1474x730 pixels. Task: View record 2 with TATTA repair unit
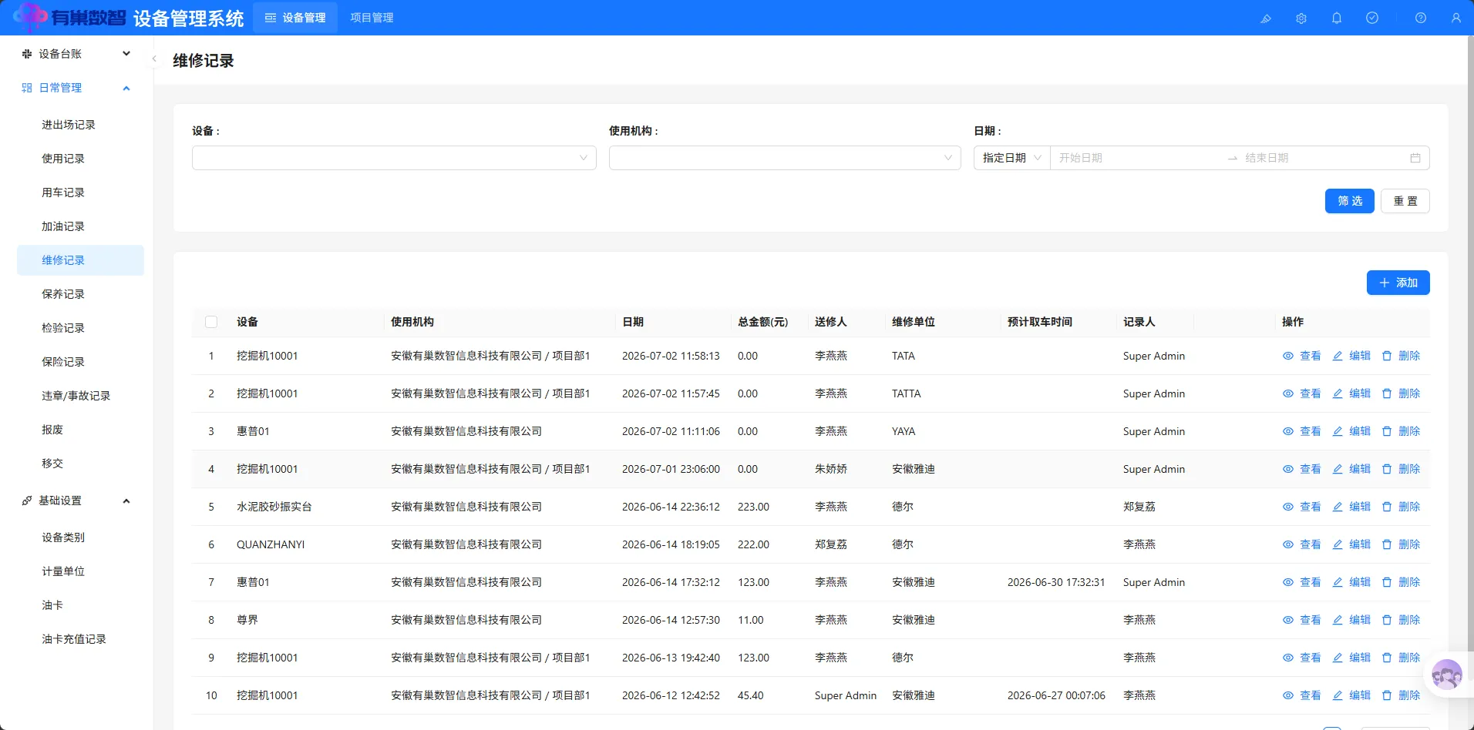point(1302,393)
